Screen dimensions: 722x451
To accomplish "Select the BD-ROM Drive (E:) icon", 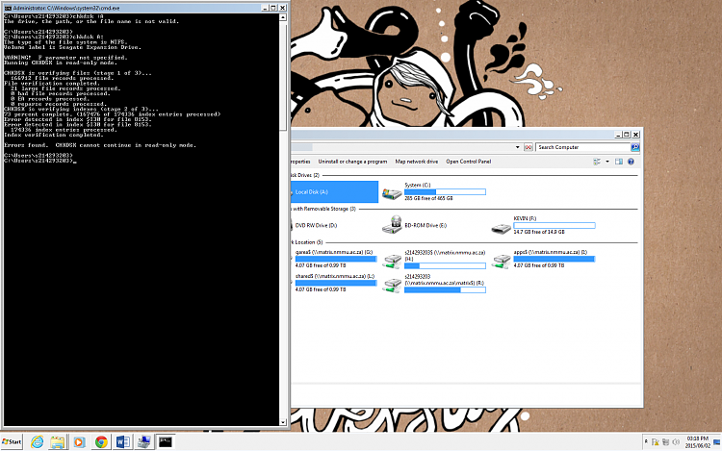I will click(392, 225).
